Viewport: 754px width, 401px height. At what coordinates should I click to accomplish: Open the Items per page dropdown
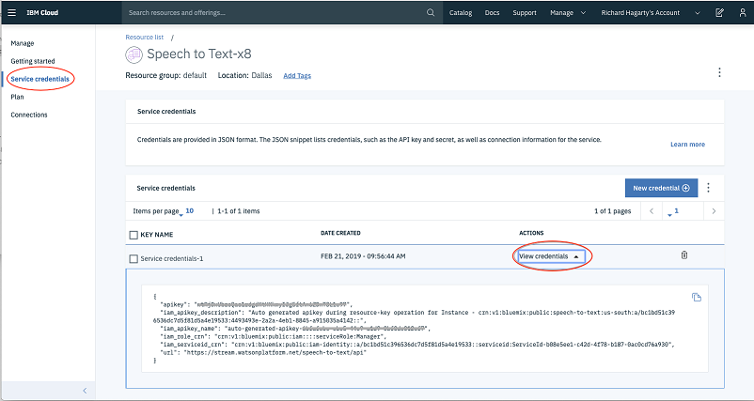click(x=188, y=211)
